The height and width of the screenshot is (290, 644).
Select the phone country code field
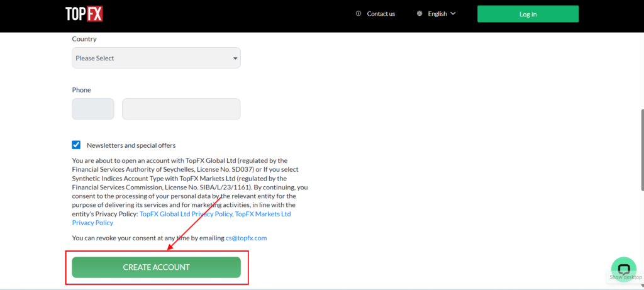tap(93, 109)
